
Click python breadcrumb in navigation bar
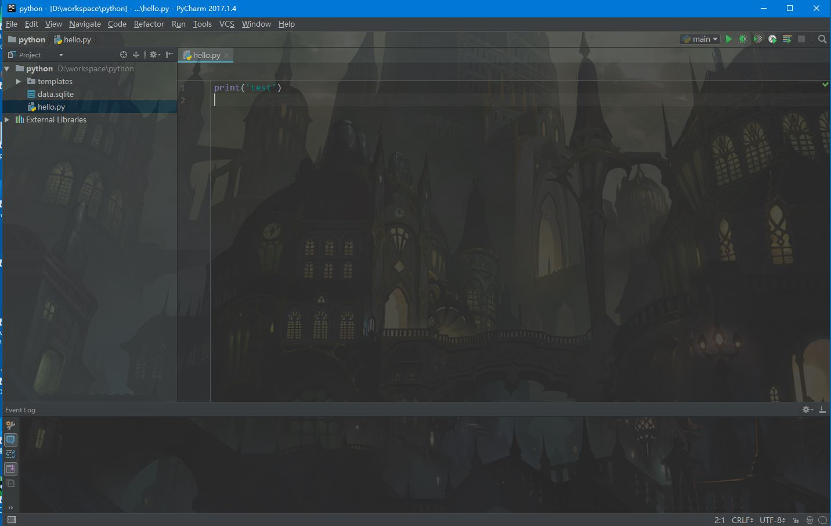click(27, 39)
